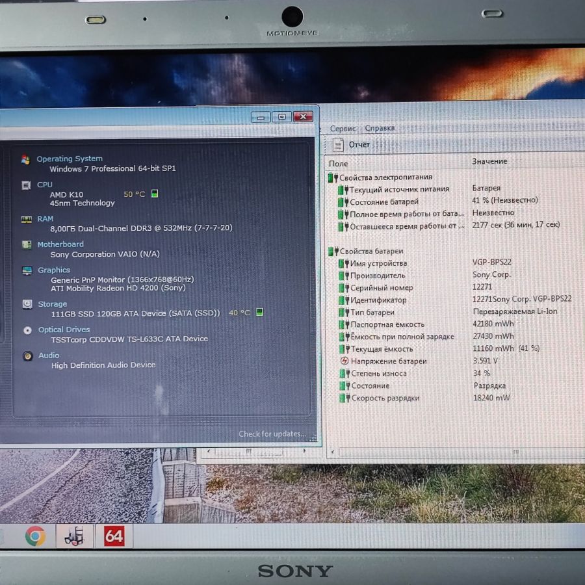Open the Speccy taskbar icon
The image size is (585, 585).
pyautogui.click(x=74, y=536)
